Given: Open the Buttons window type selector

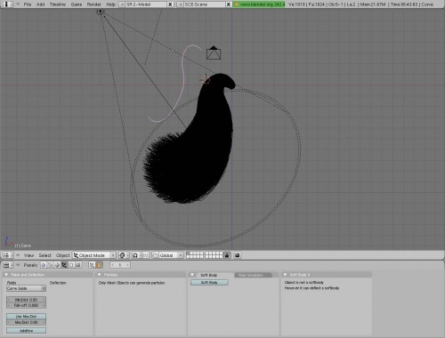Looking at the screenshot, I should click(x=8, y=265).
